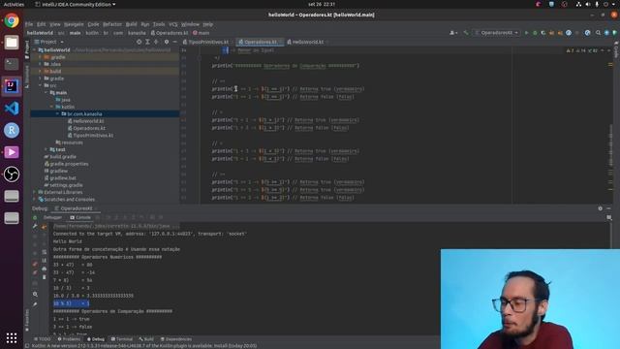Expand the build folder in tree

[41, 71]
